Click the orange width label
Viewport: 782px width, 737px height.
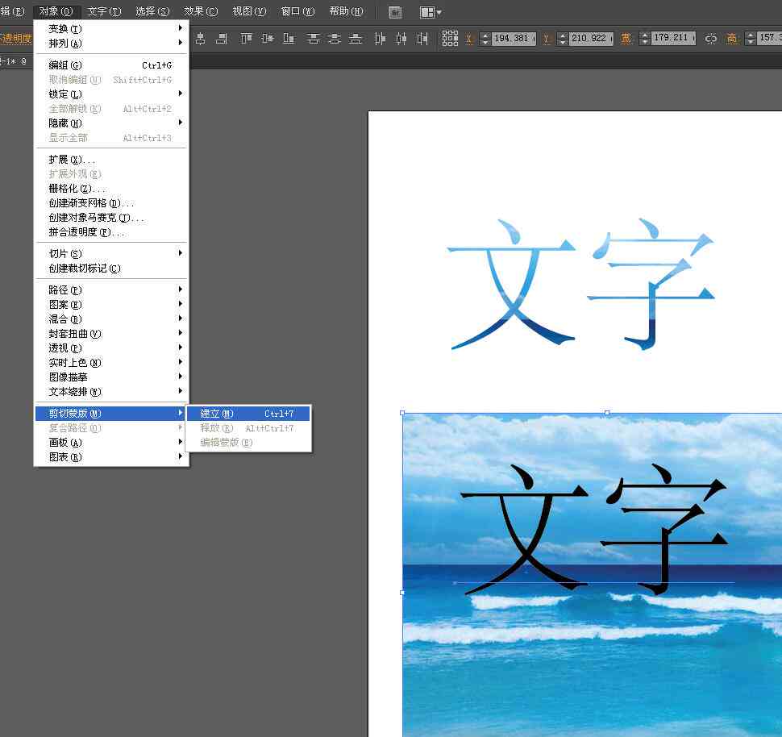click(x=626, y=39)
